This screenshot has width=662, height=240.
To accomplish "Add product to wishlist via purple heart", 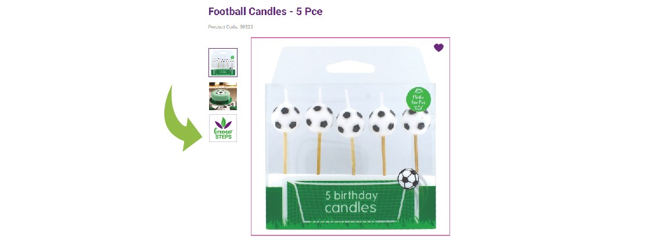I will click(x=438, y=48).
